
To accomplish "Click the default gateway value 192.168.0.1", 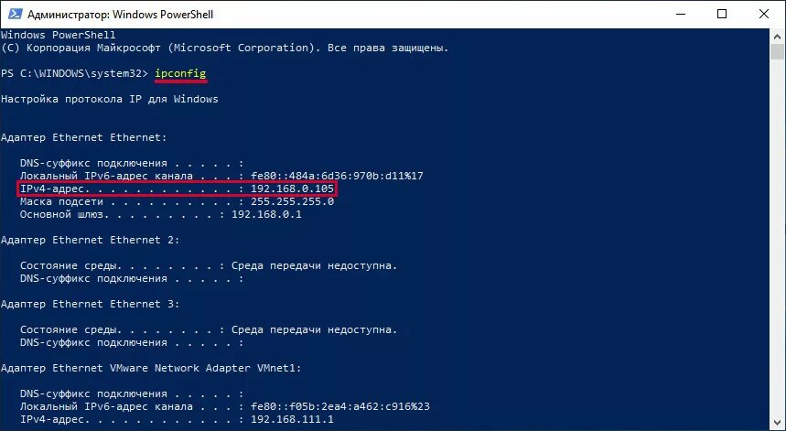I will click(266, 214).
